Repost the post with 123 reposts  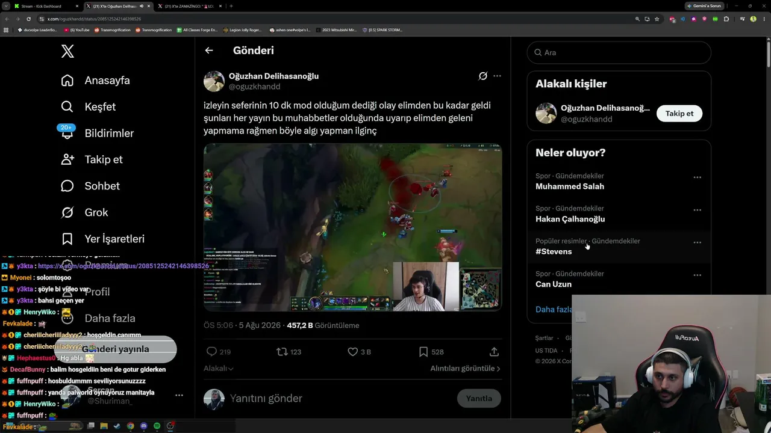coord(282,352)
